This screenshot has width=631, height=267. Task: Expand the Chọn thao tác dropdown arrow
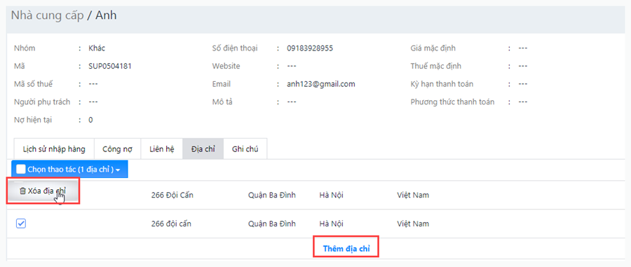coord(118,170)
